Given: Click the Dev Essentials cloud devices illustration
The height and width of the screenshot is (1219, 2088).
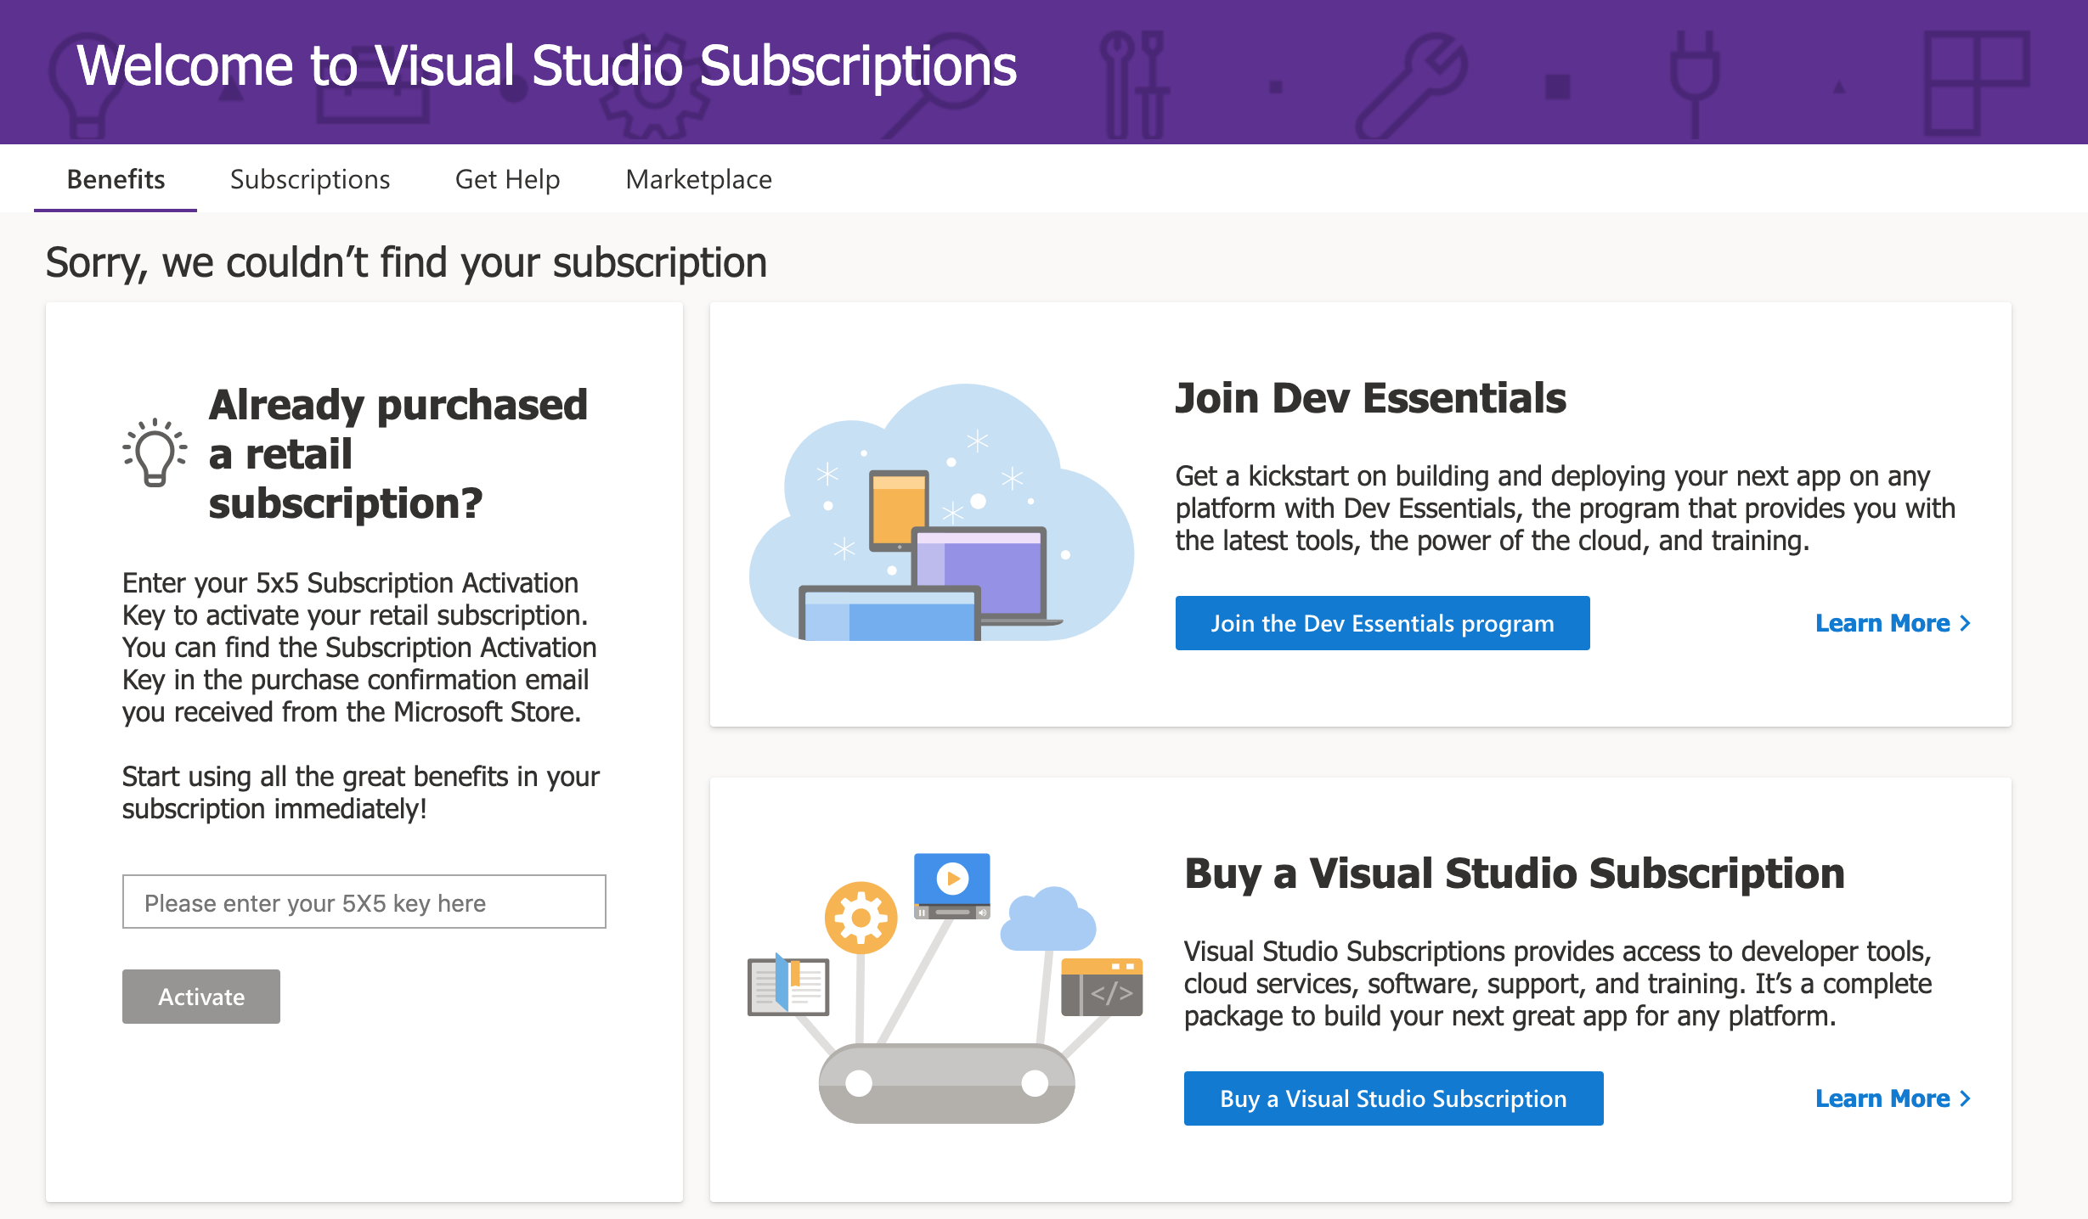Looking at the screenshot, I should (941, 513).
